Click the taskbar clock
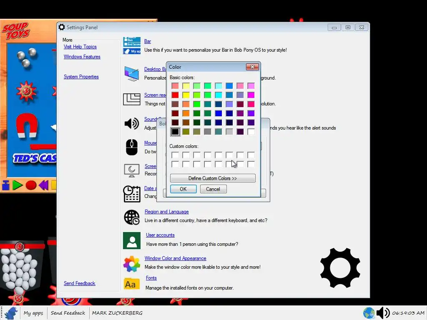This screenshot has height=320, width=427. coord(408,313)
